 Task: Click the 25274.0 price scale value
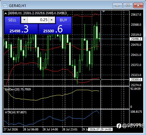pyautogui.click(x=136, y=85)
